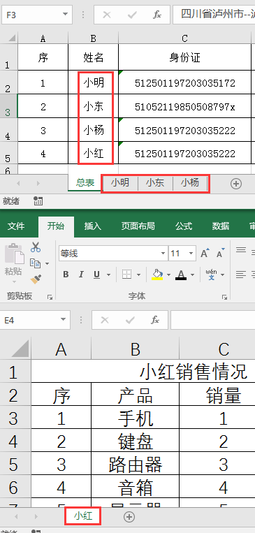Switch to the 页面布局 ribbon tab
The height and width of the screenshot is (533, 255).
[138, 226]
